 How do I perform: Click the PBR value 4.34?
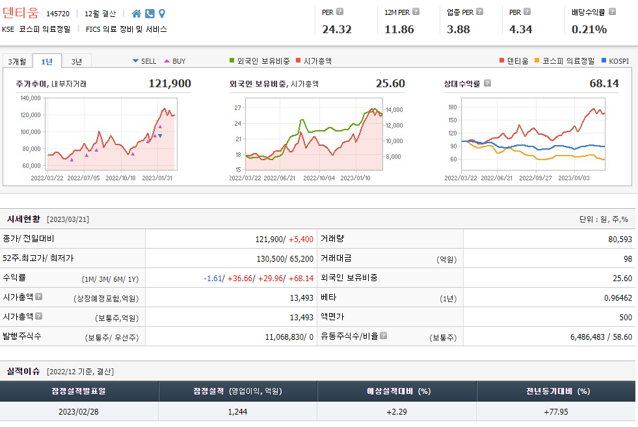(521, 29)
